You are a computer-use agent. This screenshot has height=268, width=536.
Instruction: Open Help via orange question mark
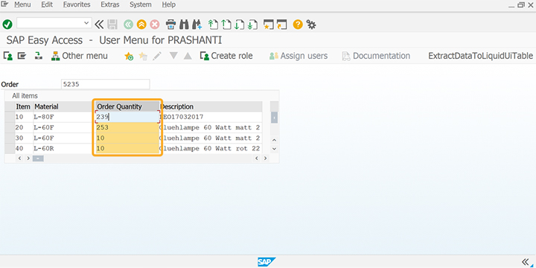tap(298, 25)
